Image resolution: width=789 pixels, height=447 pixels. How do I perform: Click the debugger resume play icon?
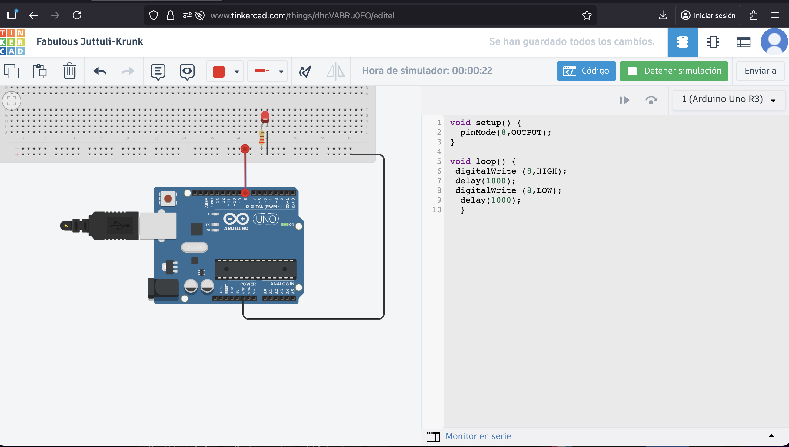tap(624, 100)
